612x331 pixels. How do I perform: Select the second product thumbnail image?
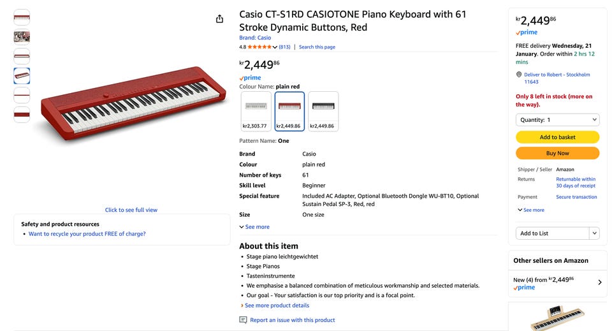point(22,37)
